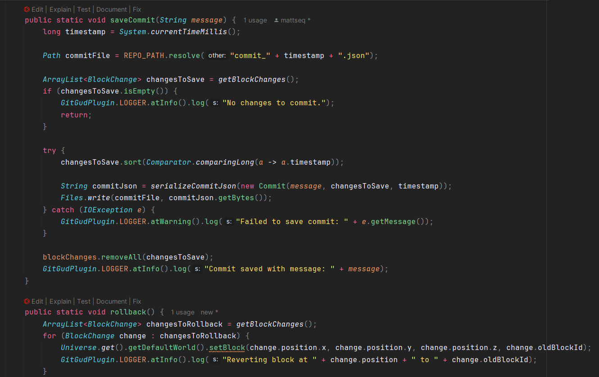Click the mattseq author annotation
Screen dimensions: 599x377
click(295, 20)
